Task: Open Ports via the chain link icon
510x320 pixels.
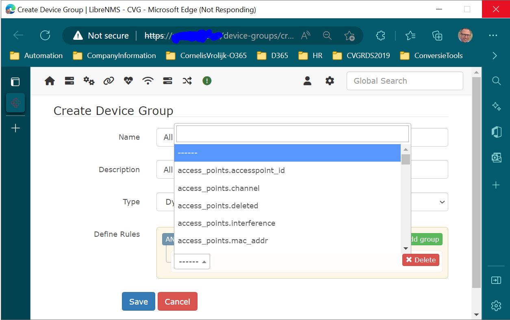Action: [109, 81]
